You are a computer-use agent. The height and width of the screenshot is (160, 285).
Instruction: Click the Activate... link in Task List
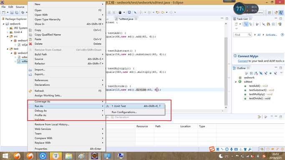pyautogui.click(x=271, y=35)
